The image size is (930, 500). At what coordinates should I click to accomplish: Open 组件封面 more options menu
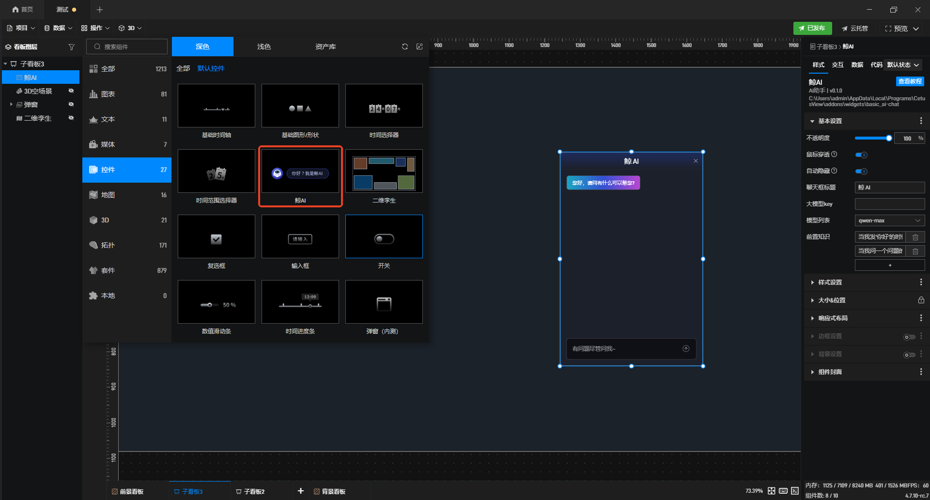(921, 372)
